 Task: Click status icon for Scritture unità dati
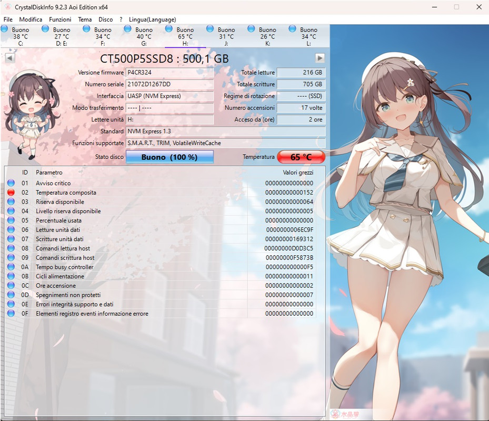11,239
